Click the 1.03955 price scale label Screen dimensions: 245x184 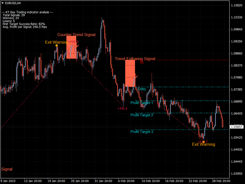[x=237, y=174]
